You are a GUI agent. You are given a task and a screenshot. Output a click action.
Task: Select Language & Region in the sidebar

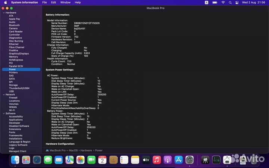19,142
